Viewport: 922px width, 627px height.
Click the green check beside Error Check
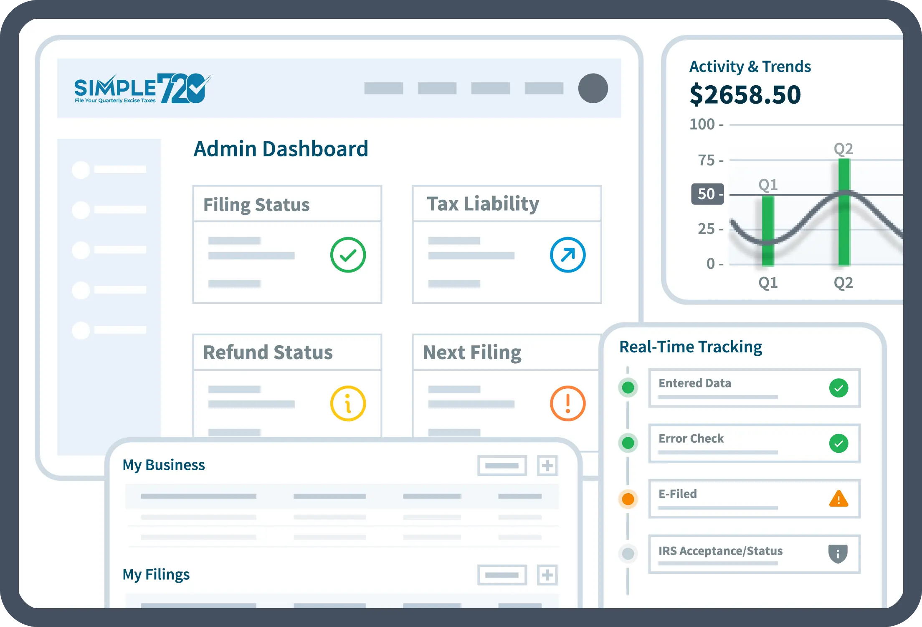pyautogui.click(x=838, y=443)
